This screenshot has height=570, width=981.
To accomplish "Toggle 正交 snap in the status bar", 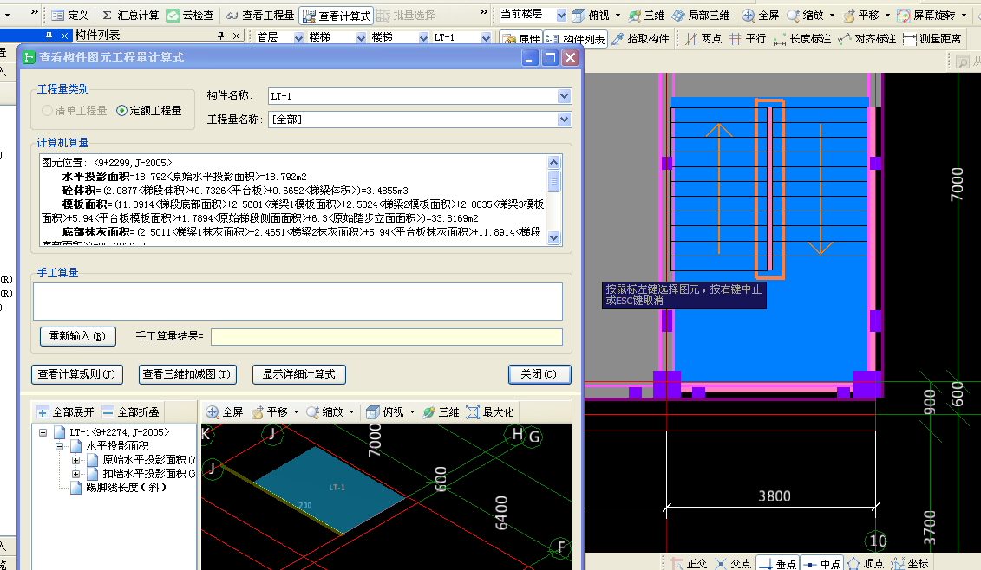I will (689, 564).
